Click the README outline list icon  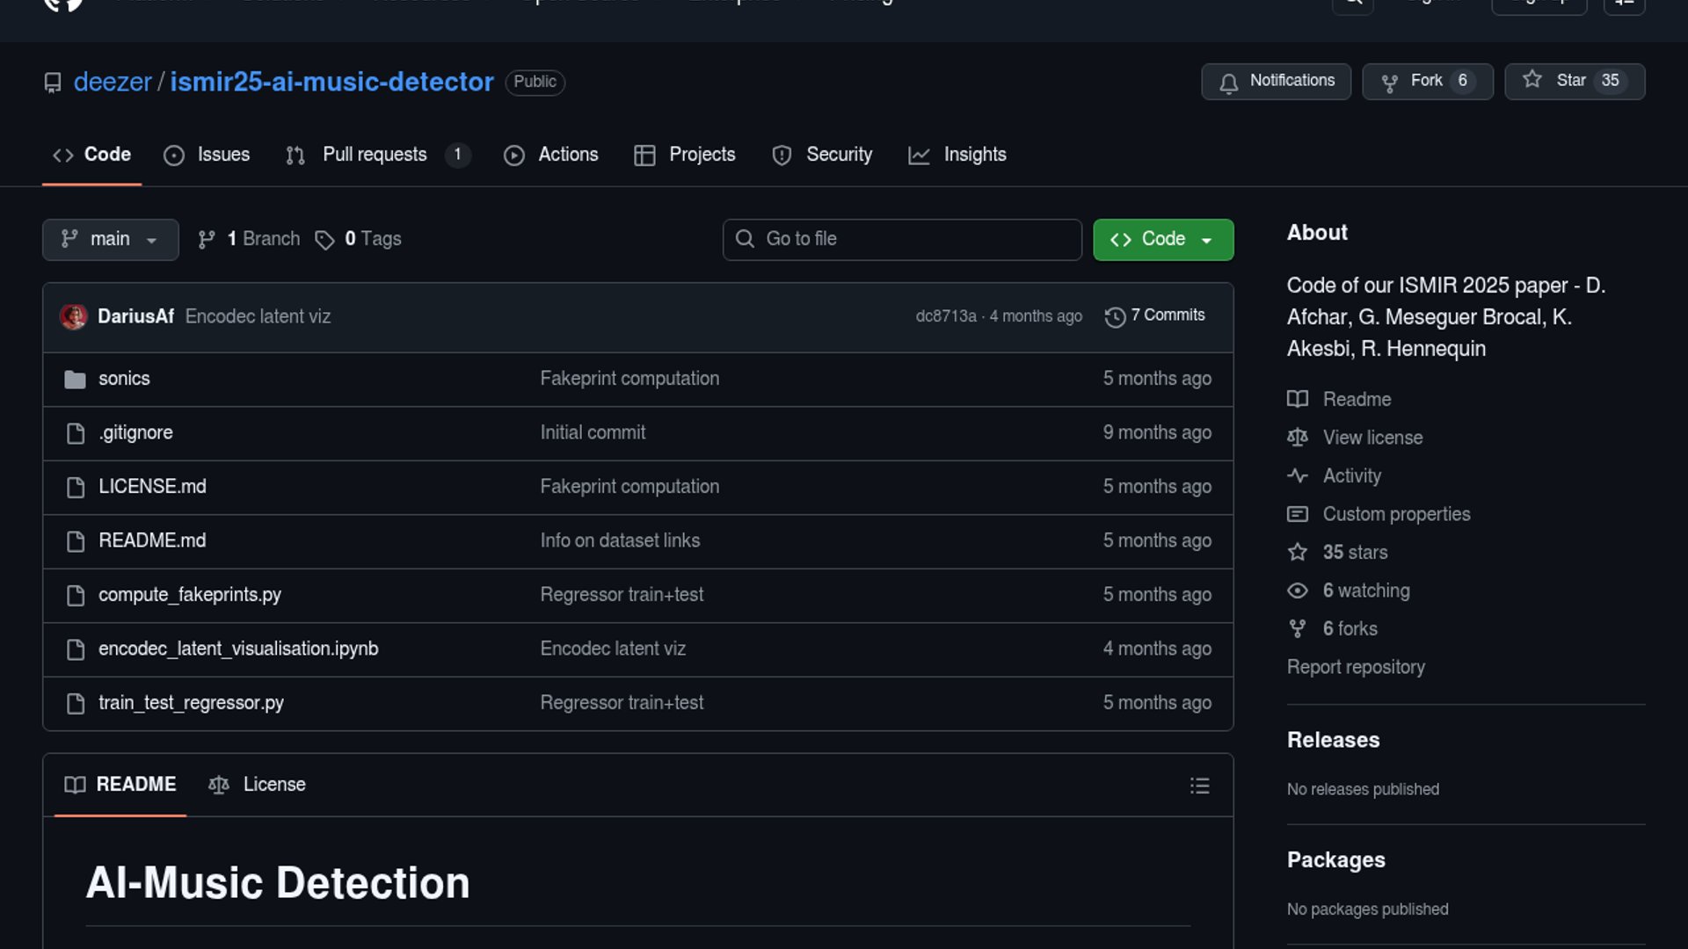[1199, 786]
